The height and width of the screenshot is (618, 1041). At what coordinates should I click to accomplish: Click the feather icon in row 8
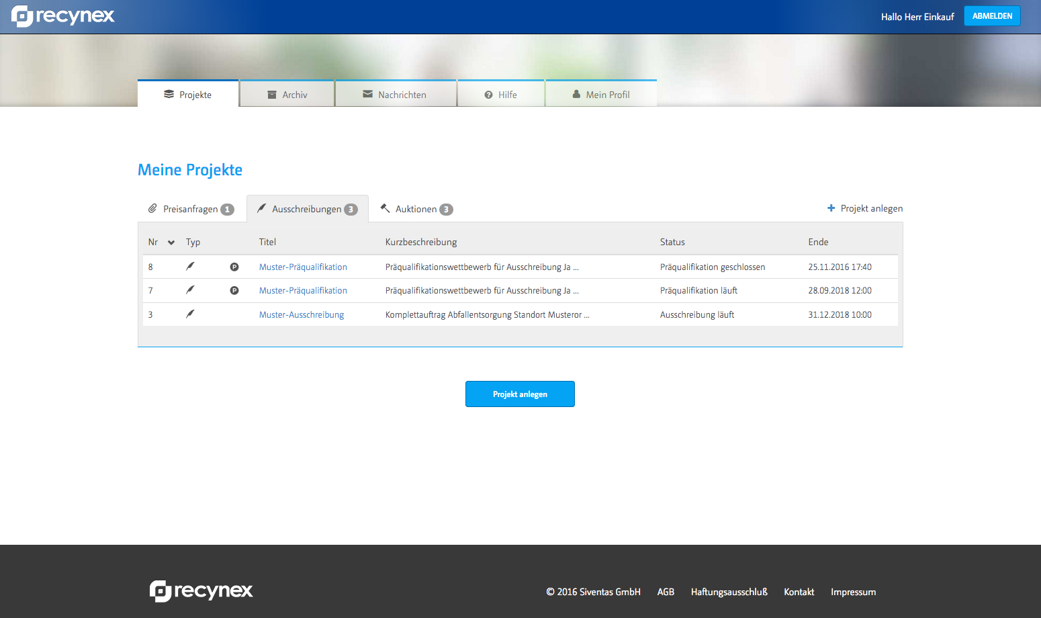[x=190, y=267]
